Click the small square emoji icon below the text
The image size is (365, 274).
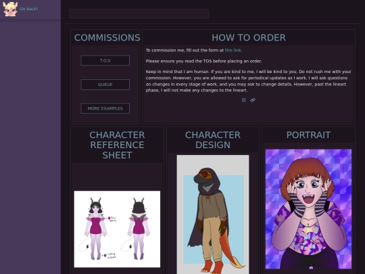tap(244, 100)
